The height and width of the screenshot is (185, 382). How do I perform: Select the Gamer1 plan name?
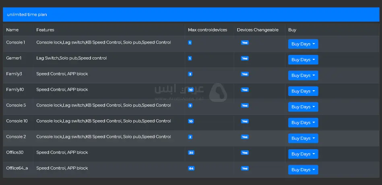[14, 58]
